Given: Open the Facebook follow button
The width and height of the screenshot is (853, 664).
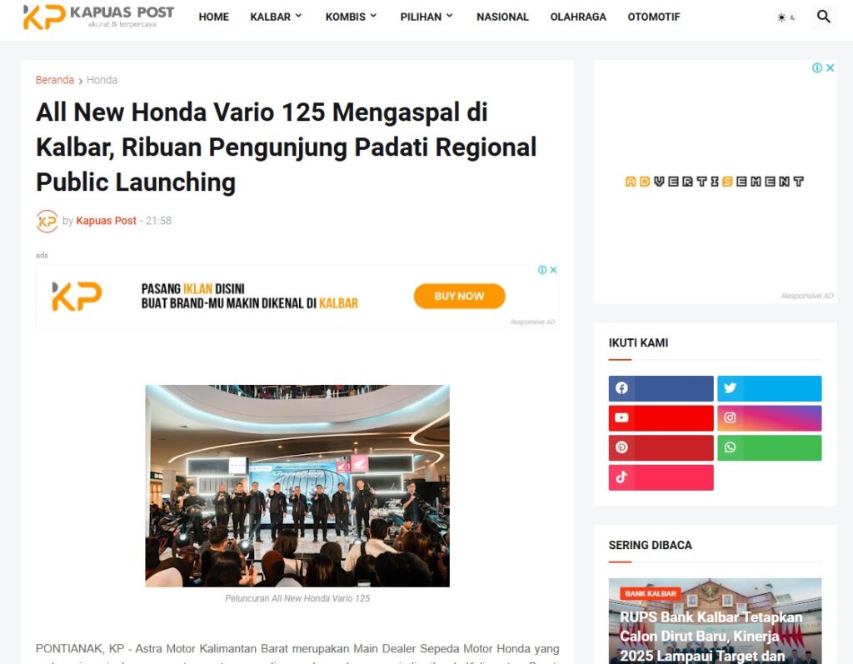Looking at the screenshot, I should [x=661, y=388].
